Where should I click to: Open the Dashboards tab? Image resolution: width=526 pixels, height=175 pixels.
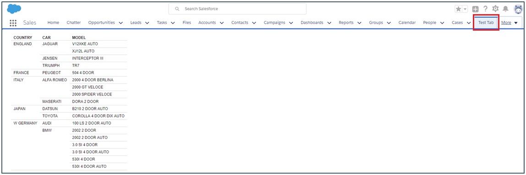click(x=312, y=22)
